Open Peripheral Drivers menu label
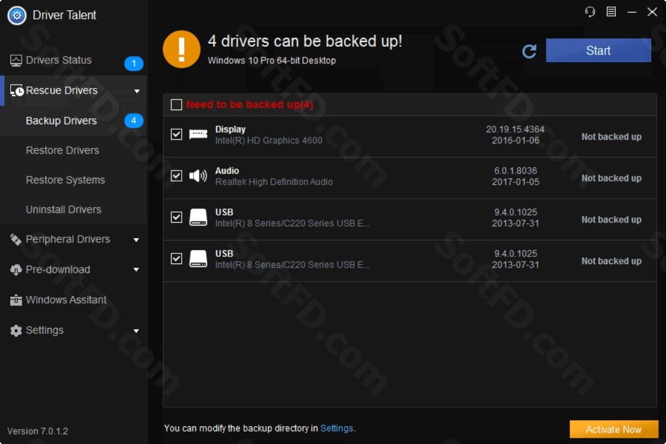The height and width of the screenshot is (444, 666). (68, 240)
